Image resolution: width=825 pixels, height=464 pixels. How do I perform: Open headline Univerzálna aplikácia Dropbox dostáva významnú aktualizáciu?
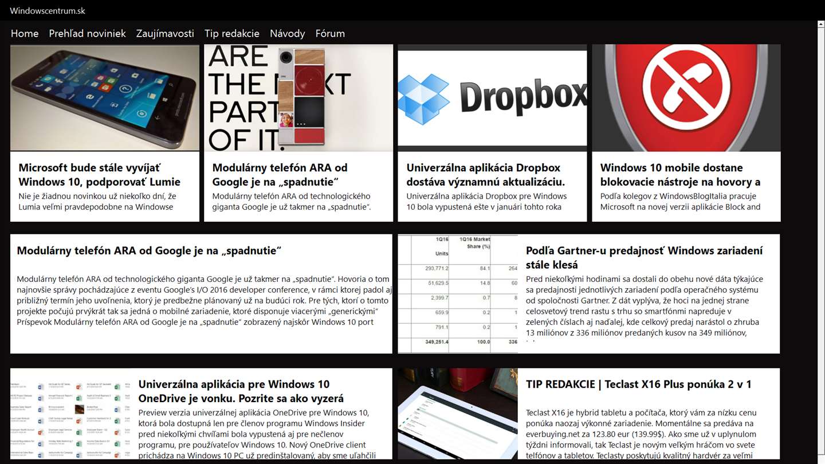point(486,175)
